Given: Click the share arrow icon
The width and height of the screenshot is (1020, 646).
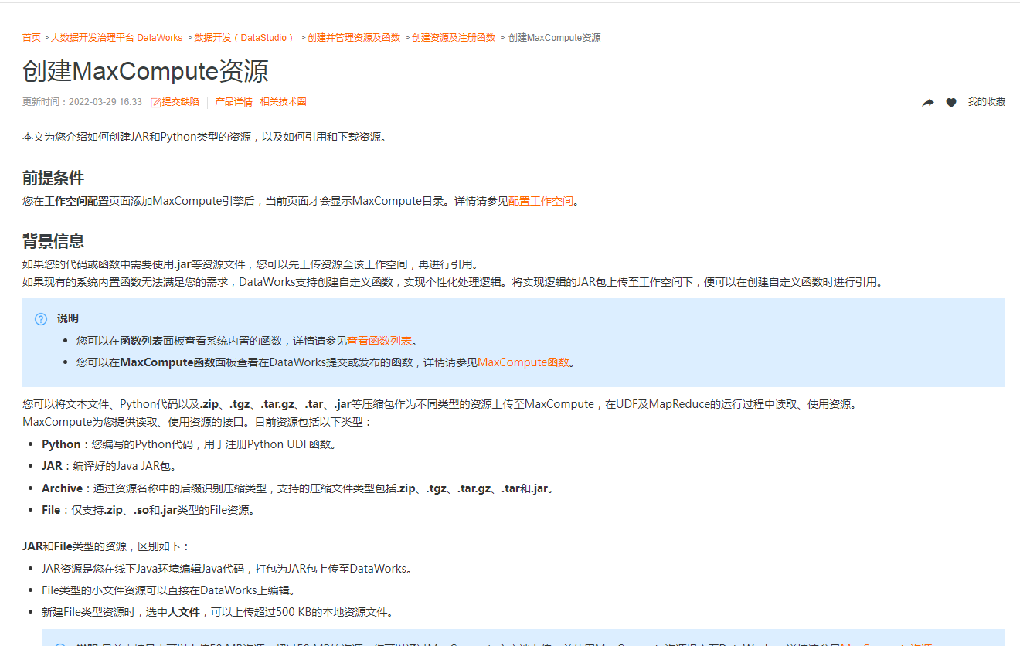Looking at the screenshot, I should pyautogui.click(x=928, y=103).
